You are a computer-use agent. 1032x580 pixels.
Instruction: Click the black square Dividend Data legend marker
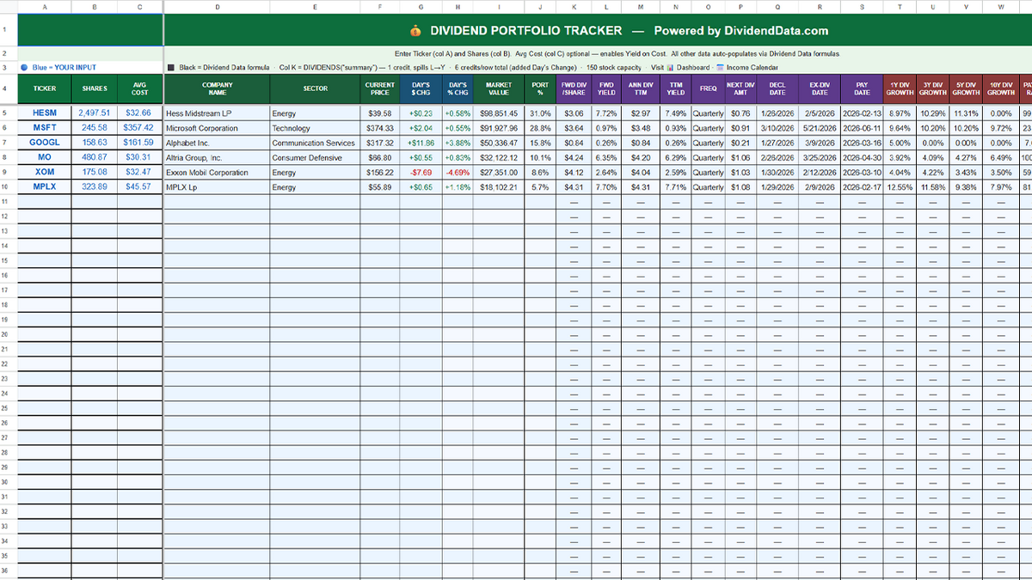pyautogui.click(x=170, y=68)
